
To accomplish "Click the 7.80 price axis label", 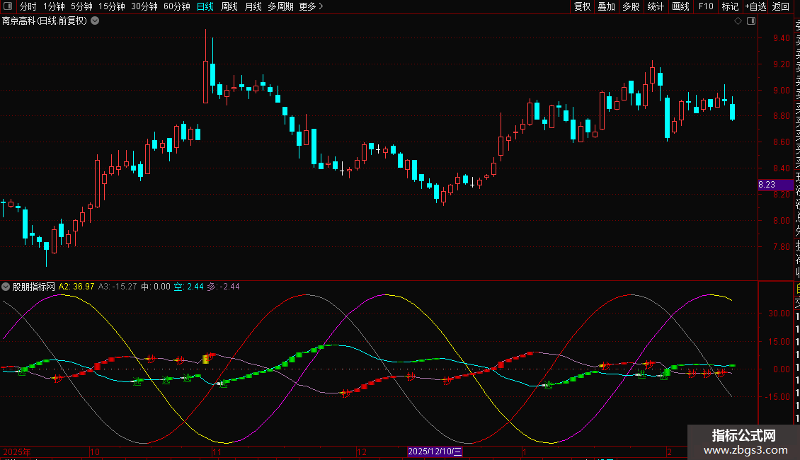I will coord(781,247).
